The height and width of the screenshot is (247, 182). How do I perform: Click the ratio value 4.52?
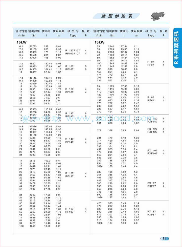(123, 172)
